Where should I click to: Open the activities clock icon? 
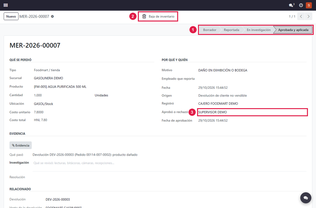tap(301, 5)
